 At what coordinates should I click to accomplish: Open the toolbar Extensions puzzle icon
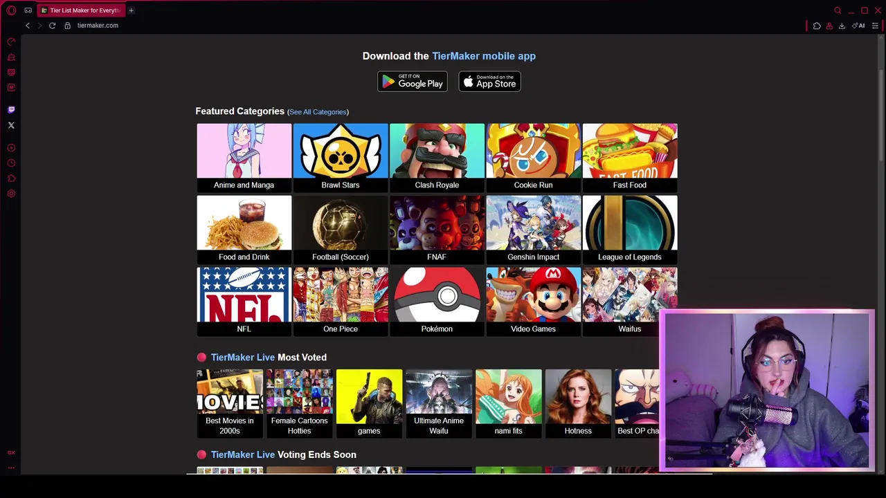[x=817, y=26]
